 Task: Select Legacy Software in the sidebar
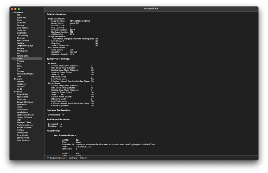coord(24,117)
